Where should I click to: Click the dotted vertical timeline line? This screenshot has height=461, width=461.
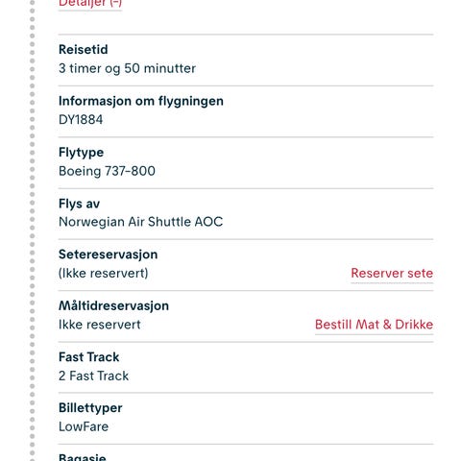(x=32, y=230)
